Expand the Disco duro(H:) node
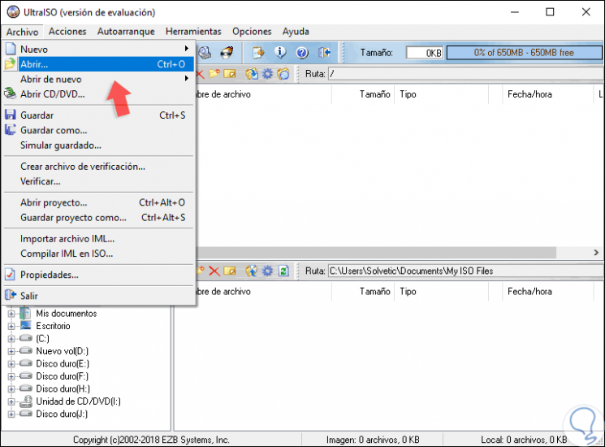The image size is (605, 447). [11, 389]
